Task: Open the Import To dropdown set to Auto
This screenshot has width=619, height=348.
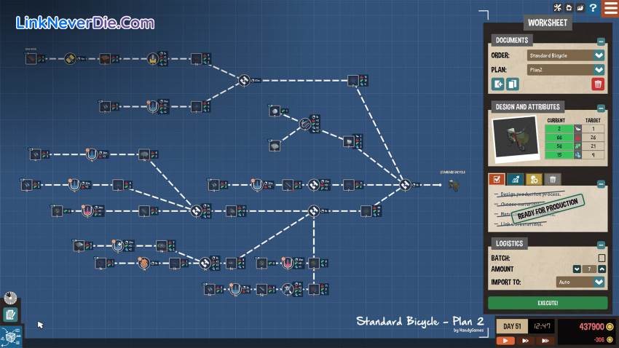Action: (599, 282)
